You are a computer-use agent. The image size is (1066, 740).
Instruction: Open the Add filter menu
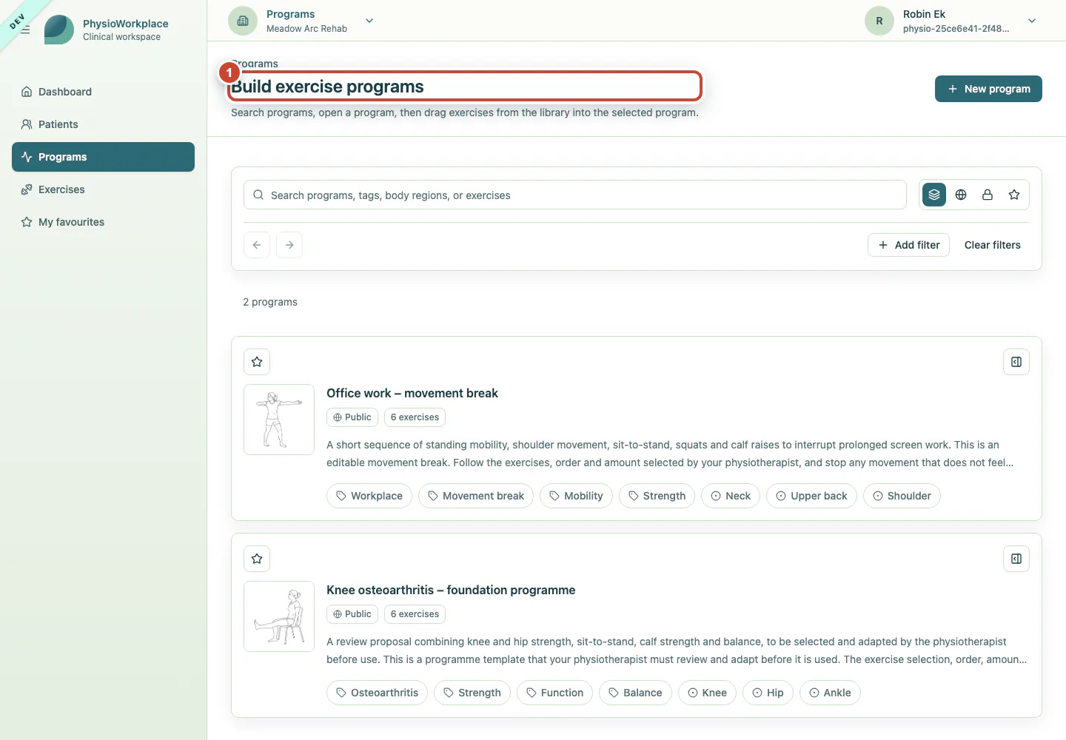point(908,245)
